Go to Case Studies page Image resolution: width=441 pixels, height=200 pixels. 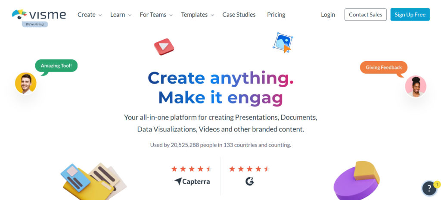pyautogui.click(x=239, y=15)
